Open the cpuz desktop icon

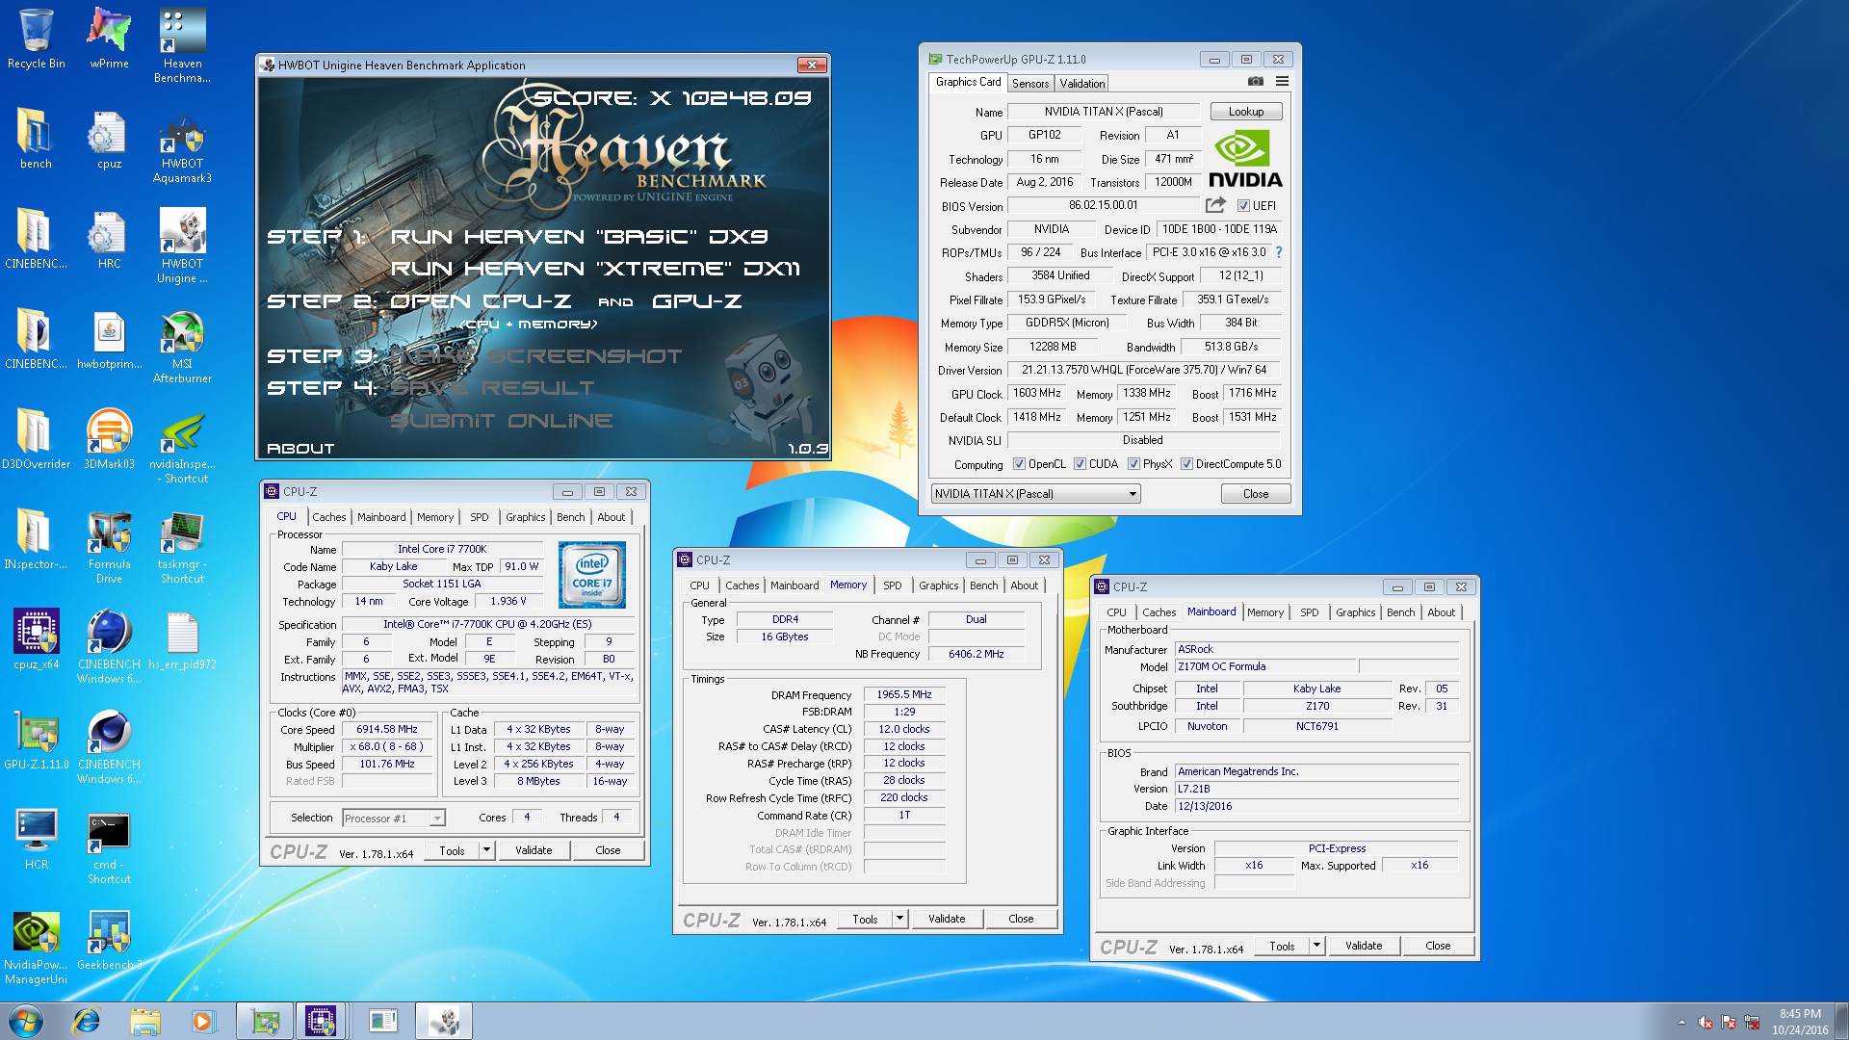(109, 139)
